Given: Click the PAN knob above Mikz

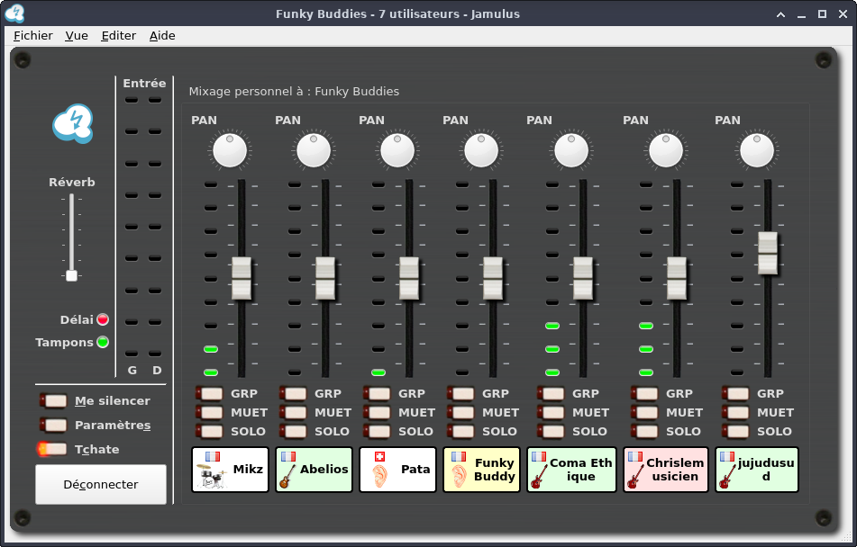Looking at the screenshot, I should coord(230,150).
